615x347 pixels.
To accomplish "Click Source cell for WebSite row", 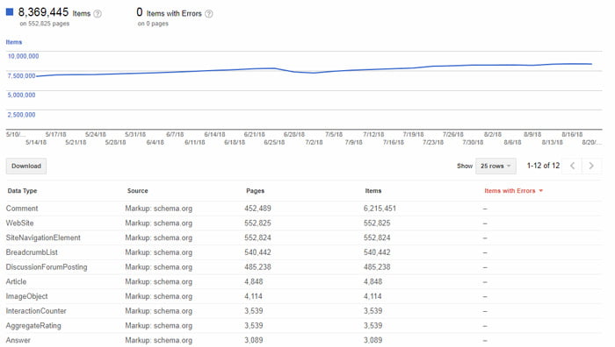I will [x=159, y=223].
